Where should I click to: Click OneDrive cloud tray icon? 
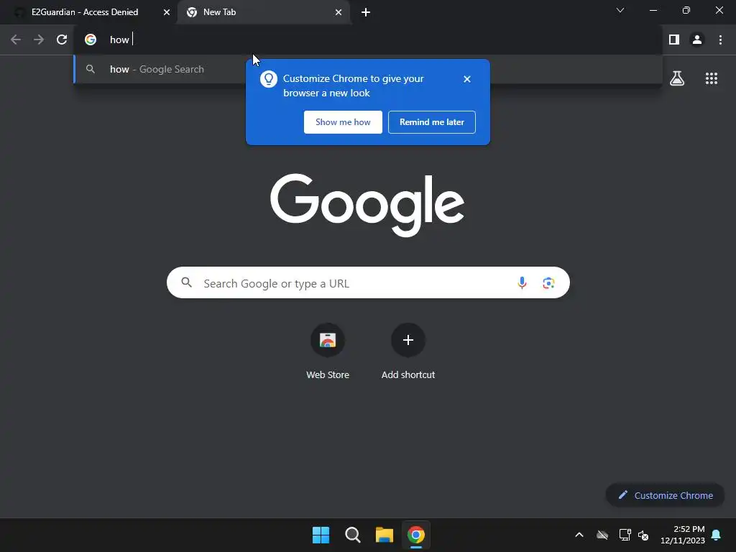click(602, 535)
